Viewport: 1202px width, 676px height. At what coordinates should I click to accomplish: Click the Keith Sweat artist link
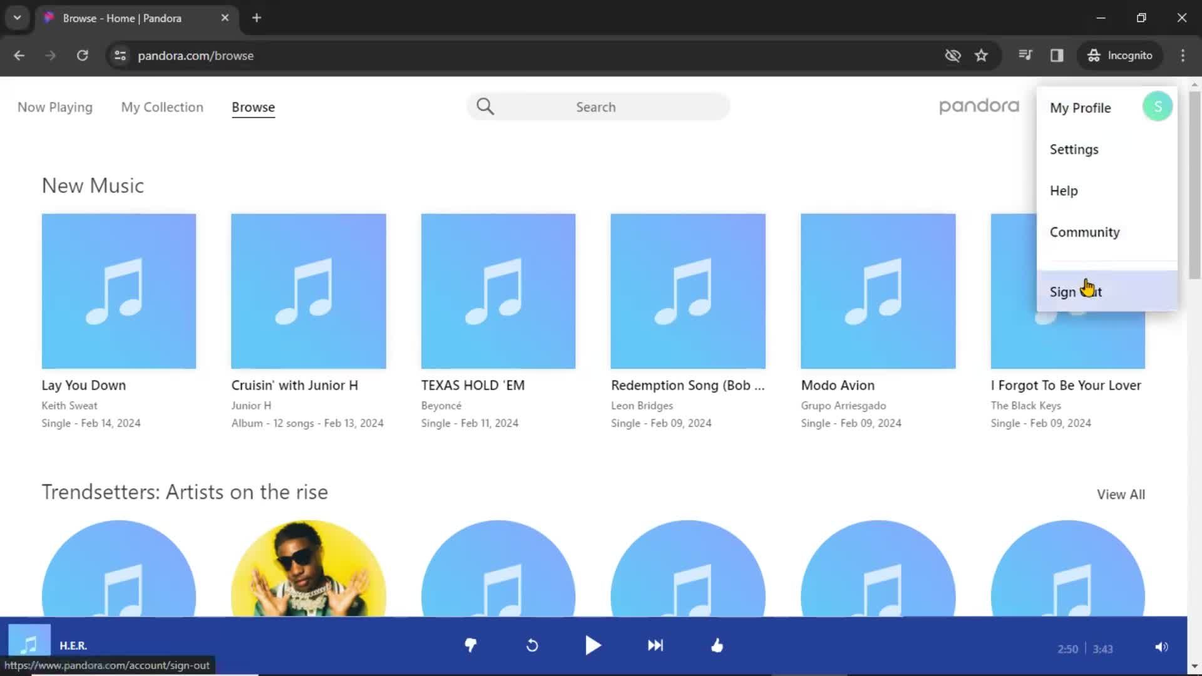pos(69,406)
